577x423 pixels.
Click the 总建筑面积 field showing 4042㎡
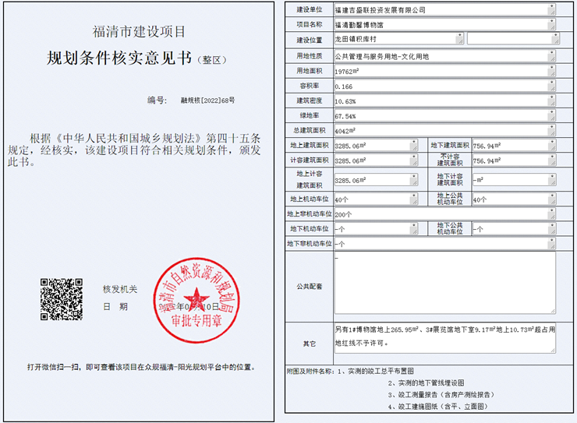tap(444, 130)
